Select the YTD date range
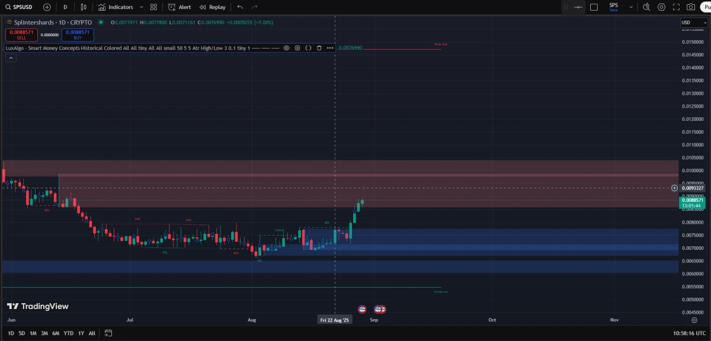Image resolution: width=711 pixels, height=341 pixels. 69,333
